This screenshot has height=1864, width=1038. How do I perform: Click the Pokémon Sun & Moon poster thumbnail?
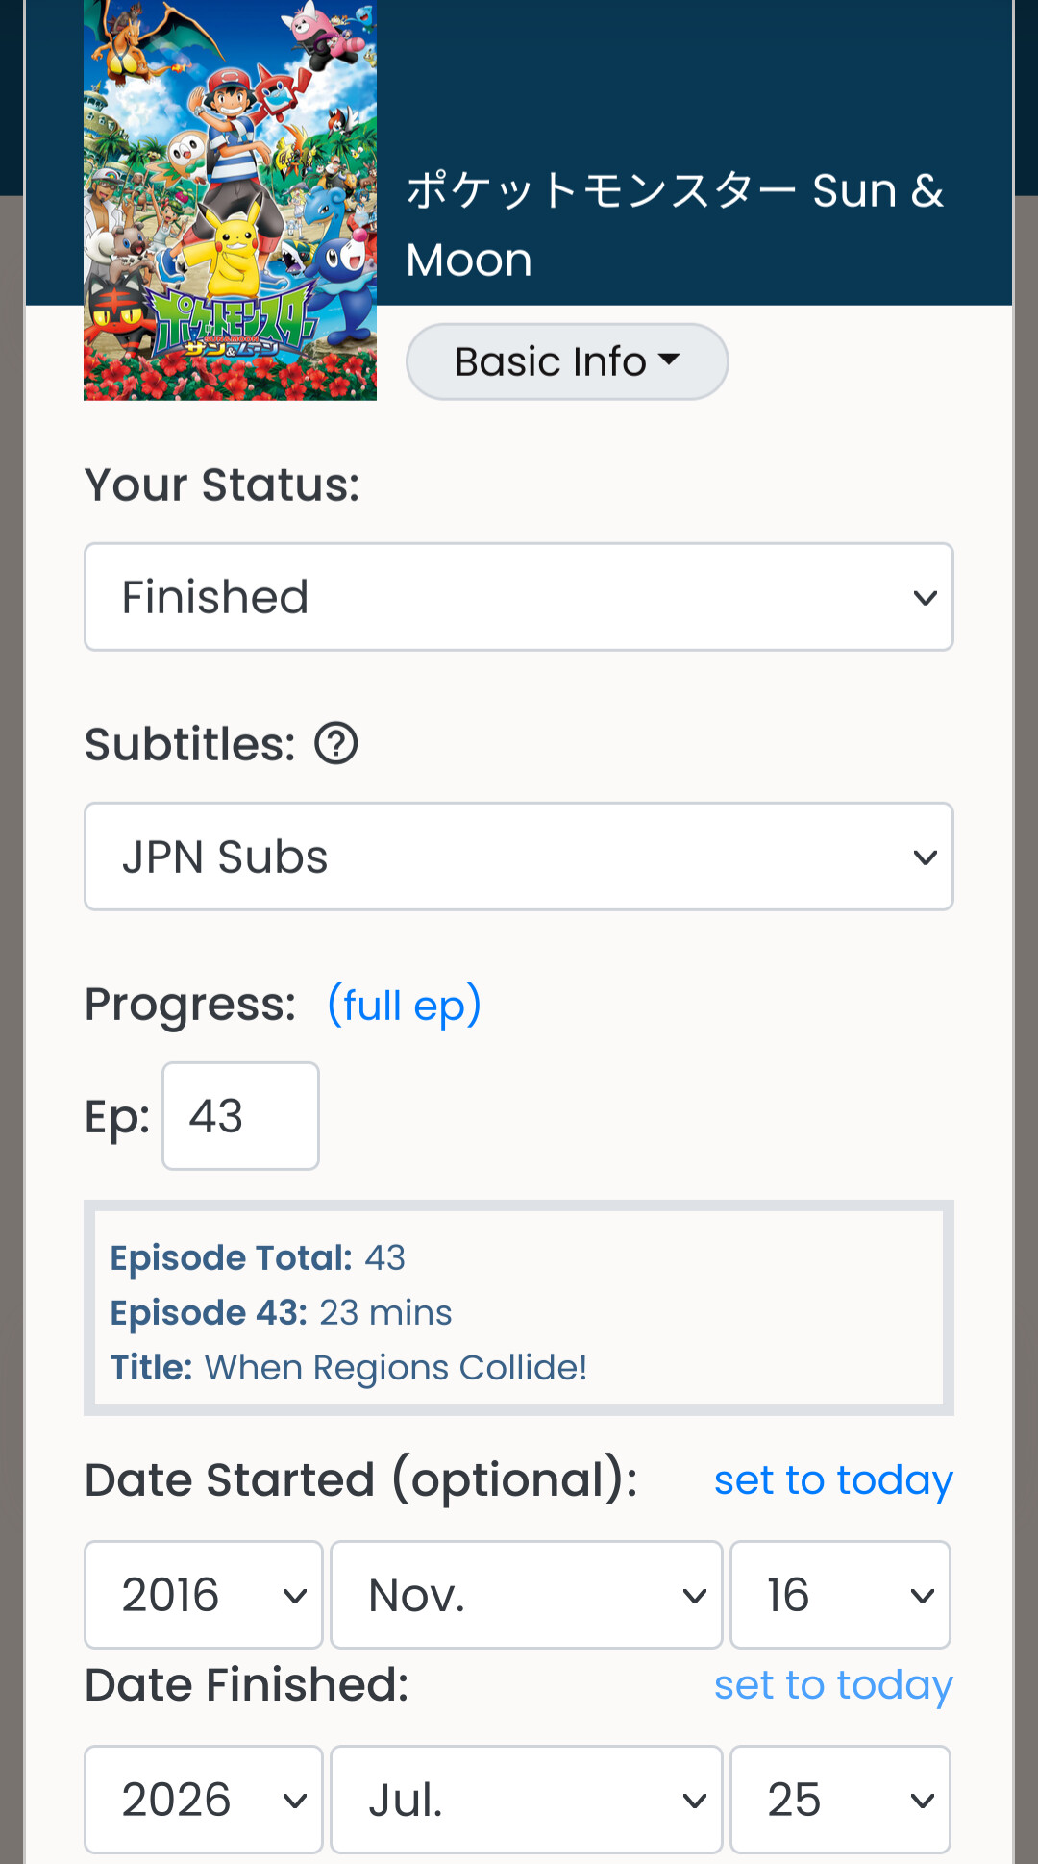coord(230,200)
